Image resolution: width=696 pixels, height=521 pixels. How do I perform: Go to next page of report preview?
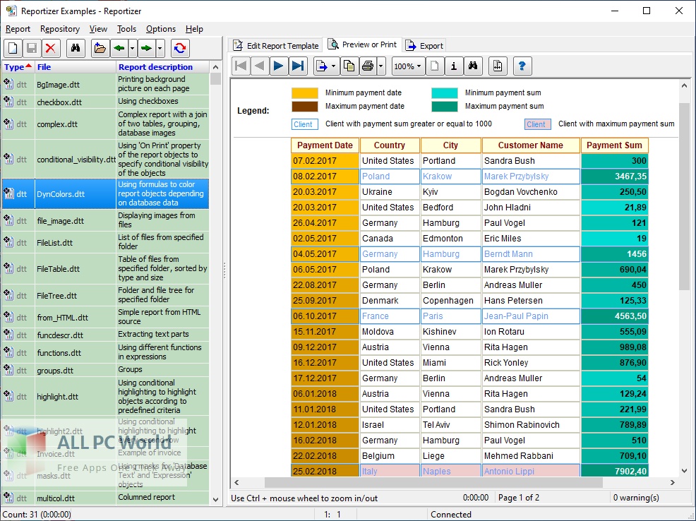(279, 66)
